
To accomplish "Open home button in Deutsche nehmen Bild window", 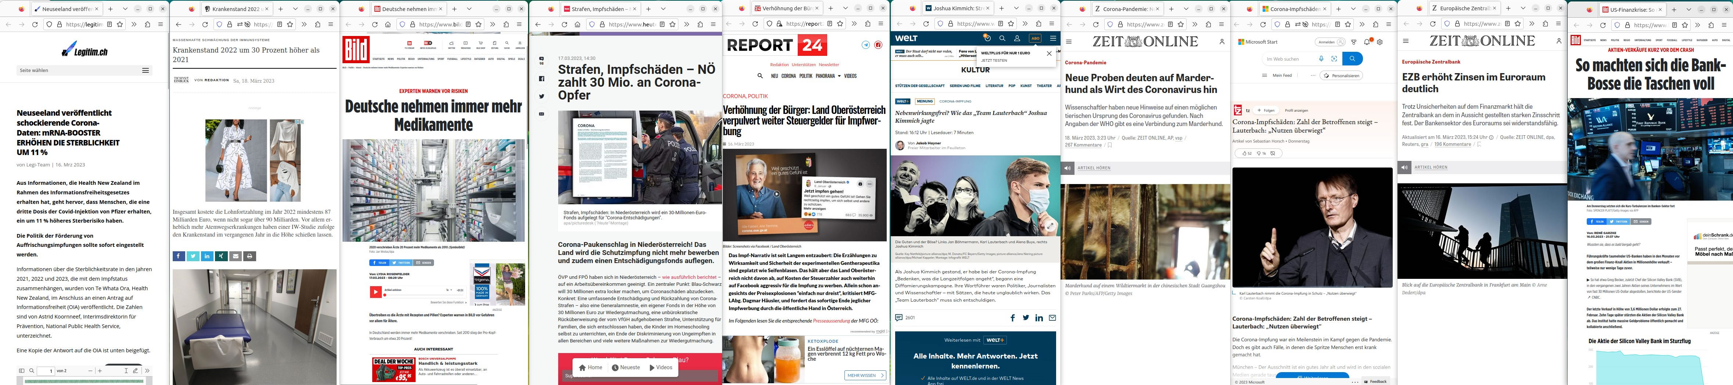I will [388, 24].
